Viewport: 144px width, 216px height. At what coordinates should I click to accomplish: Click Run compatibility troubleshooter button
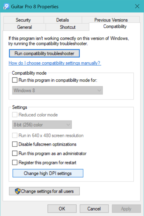[44, 53]
